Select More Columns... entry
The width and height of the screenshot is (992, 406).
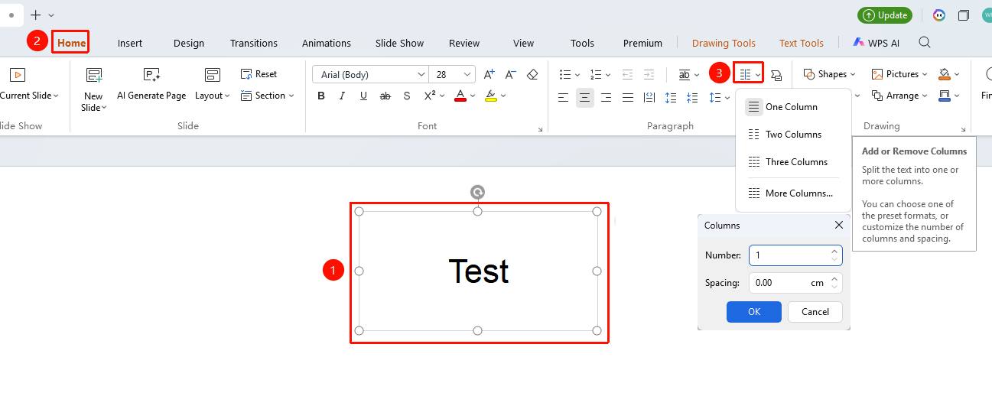pyautogui.click(x=793, y=193)
